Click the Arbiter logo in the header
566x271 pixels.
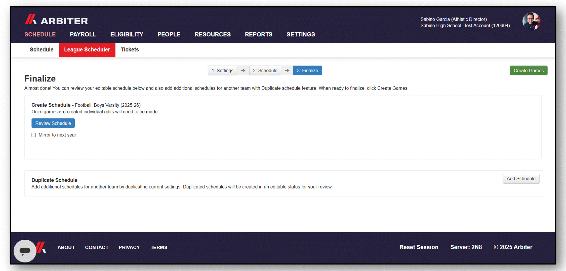click(56, 20)
